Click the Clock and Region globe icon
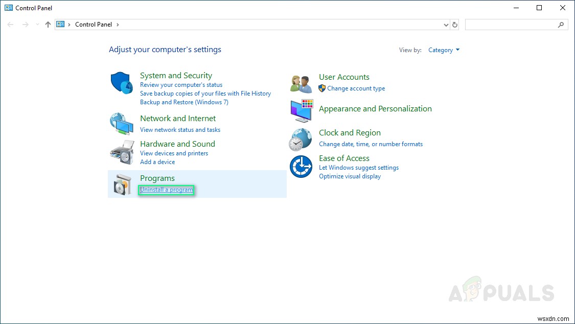Image resolution: width=575 pixels, height=324 pixels. (301, 138)
